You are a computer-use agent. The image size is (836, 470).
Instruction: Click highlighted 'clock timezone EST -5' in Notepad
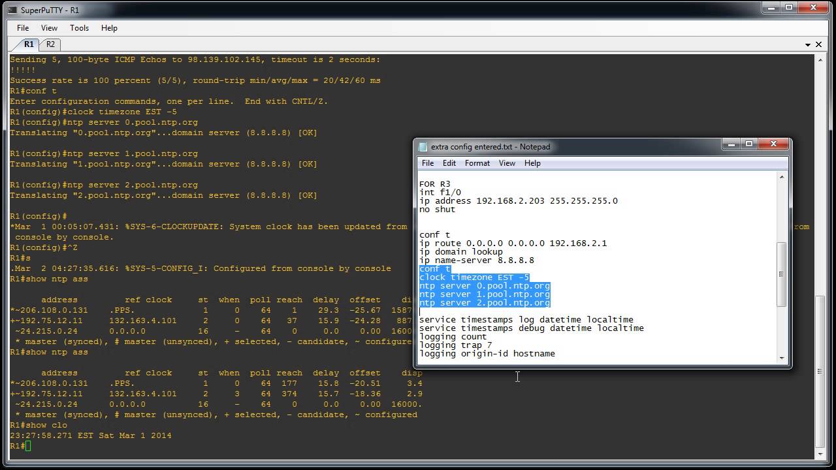pos(474,277)
